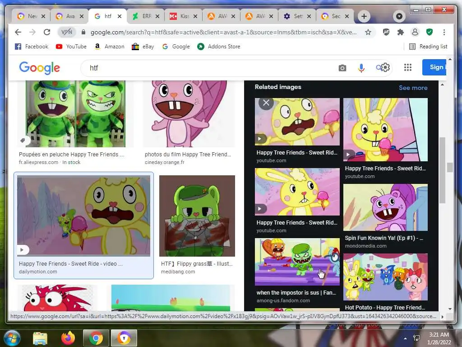Switch to the New tab
Viewport: 462px width, 347px height.
coord(32,16)
